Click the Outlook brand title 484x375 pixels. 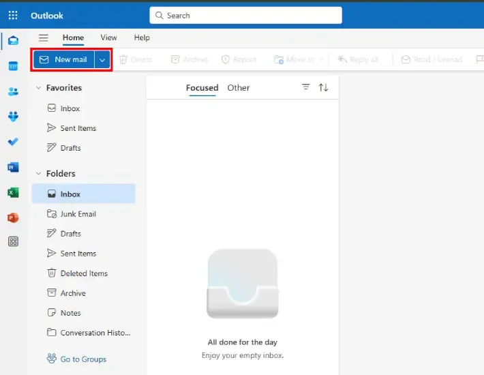[47, 16]
